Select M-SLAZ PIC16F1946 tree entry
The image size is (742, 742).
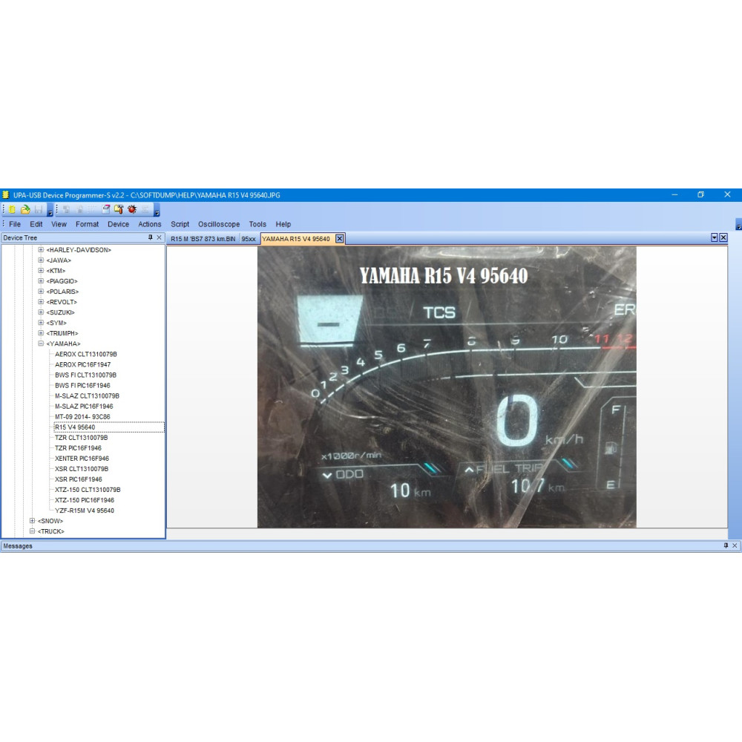(84, 406)
